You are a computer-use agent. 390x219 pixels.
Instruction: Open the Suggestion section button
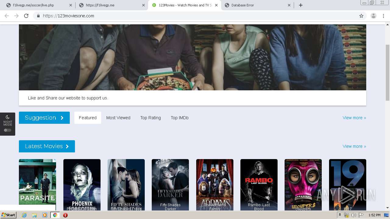tap(44, 118)
